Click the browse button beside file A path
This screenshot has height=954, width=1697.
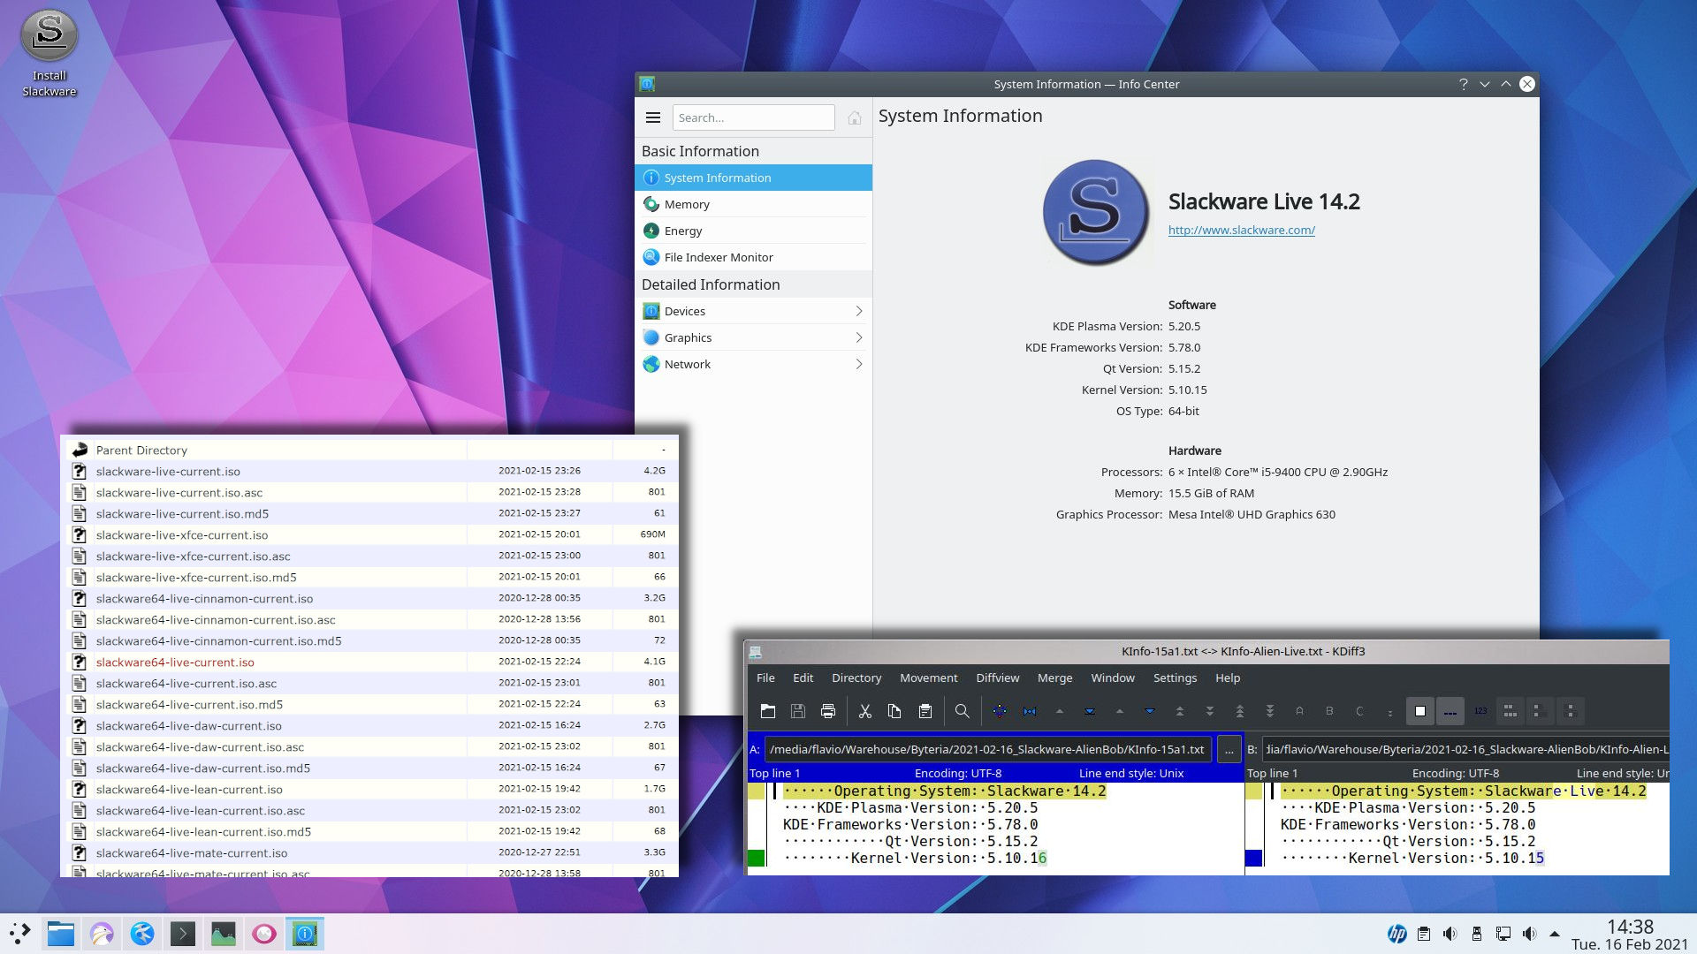pyautogui.click(x=1229, y=749)
